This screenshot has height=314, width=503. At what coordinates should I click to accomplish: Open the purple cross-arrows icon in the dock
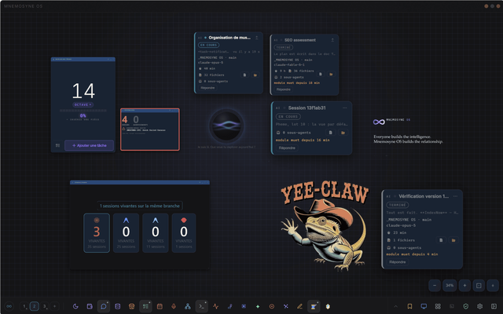[x=285, y=306]
